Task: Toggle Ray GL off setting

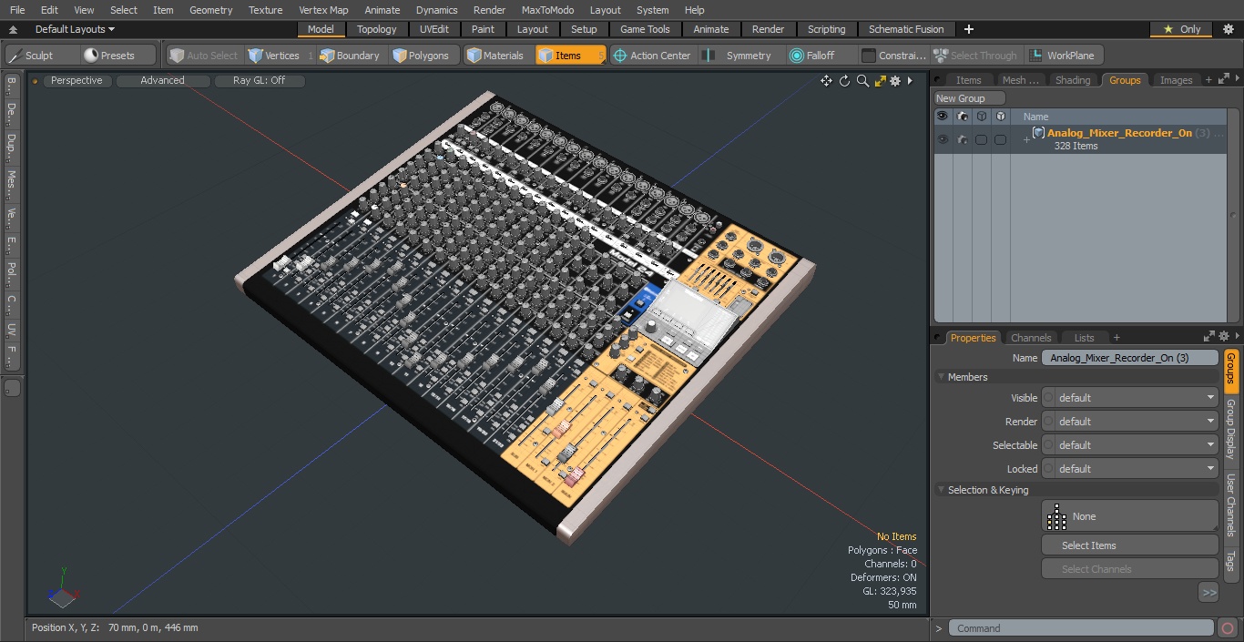Action: point(260,81)
